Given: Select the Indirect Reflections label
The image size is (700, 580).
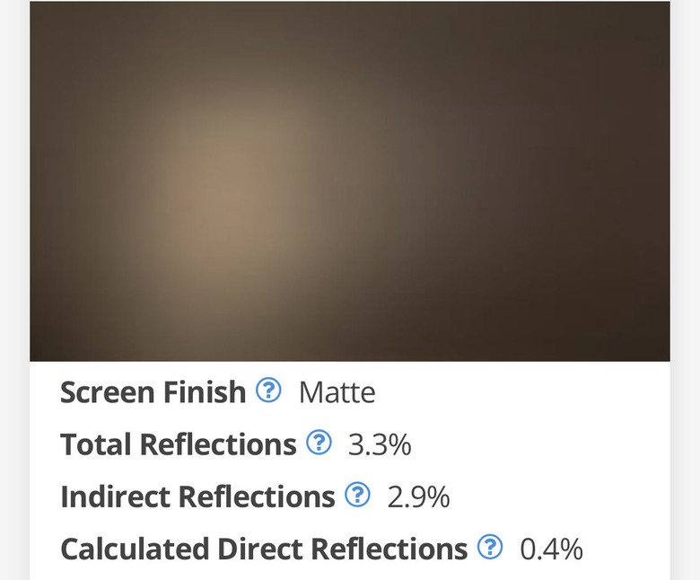Looking at the screenshot, I should [197, 497].
